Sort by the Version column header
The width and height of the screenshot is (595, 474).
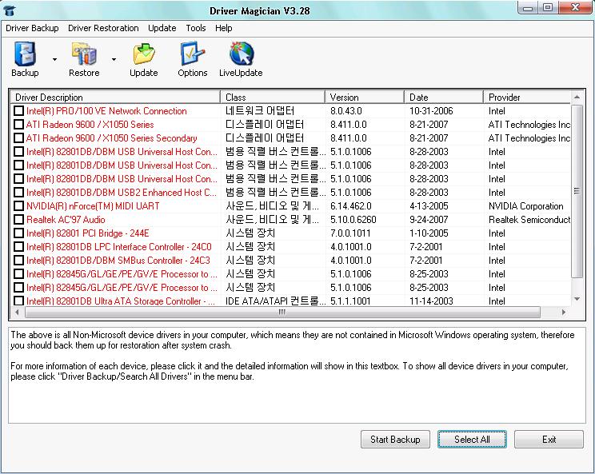pos(365,97)
